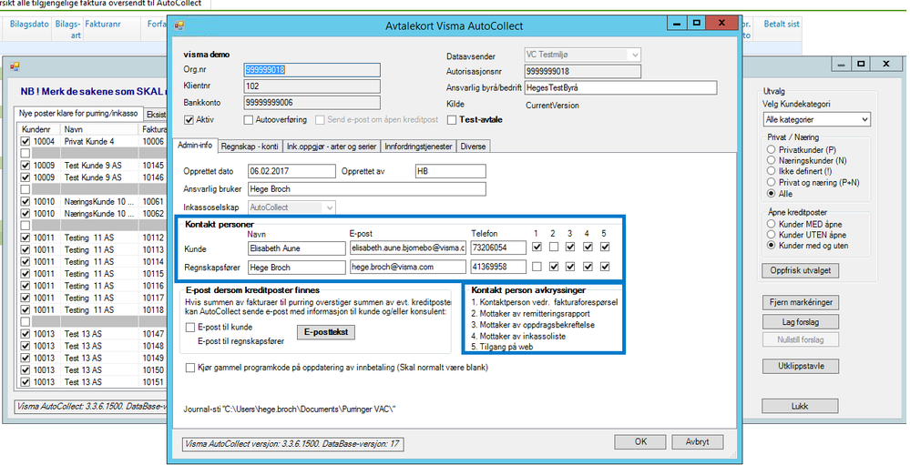910x465 pixels.
Task: Open the Inkassoselskap AutoCollect dropdown
Action: point(291,207)
